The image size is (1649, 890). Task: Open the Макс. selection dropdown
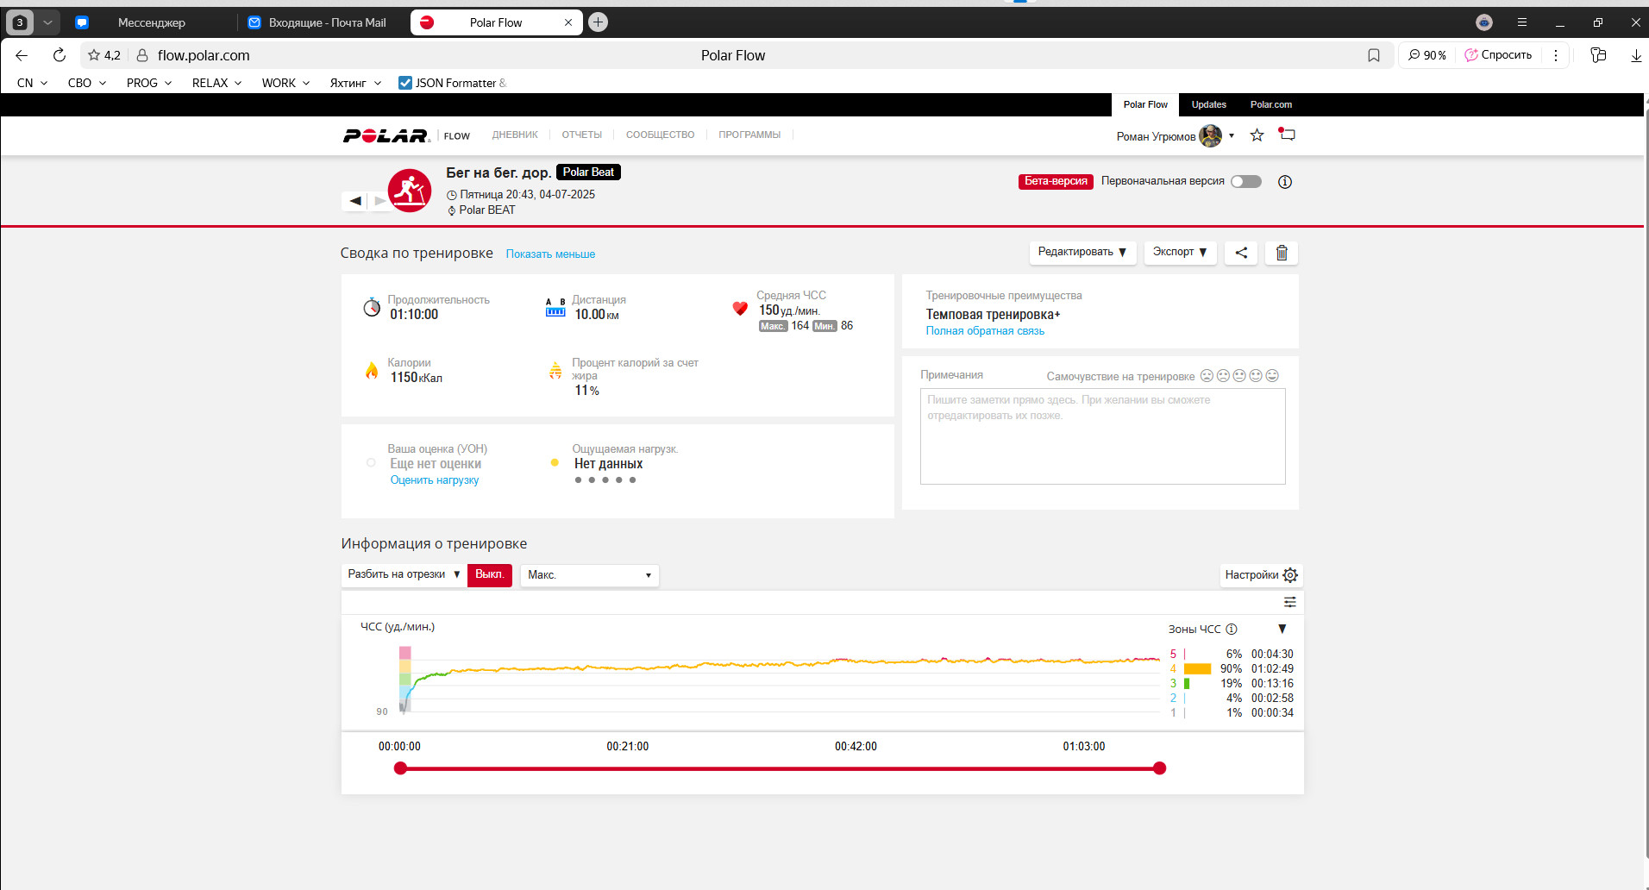click(590, 575)
